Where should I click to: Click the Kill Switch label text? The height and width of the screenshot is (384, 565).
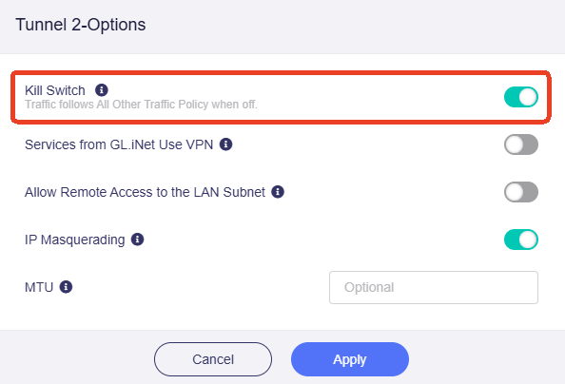pyautogui.click(x=55, y=90)
